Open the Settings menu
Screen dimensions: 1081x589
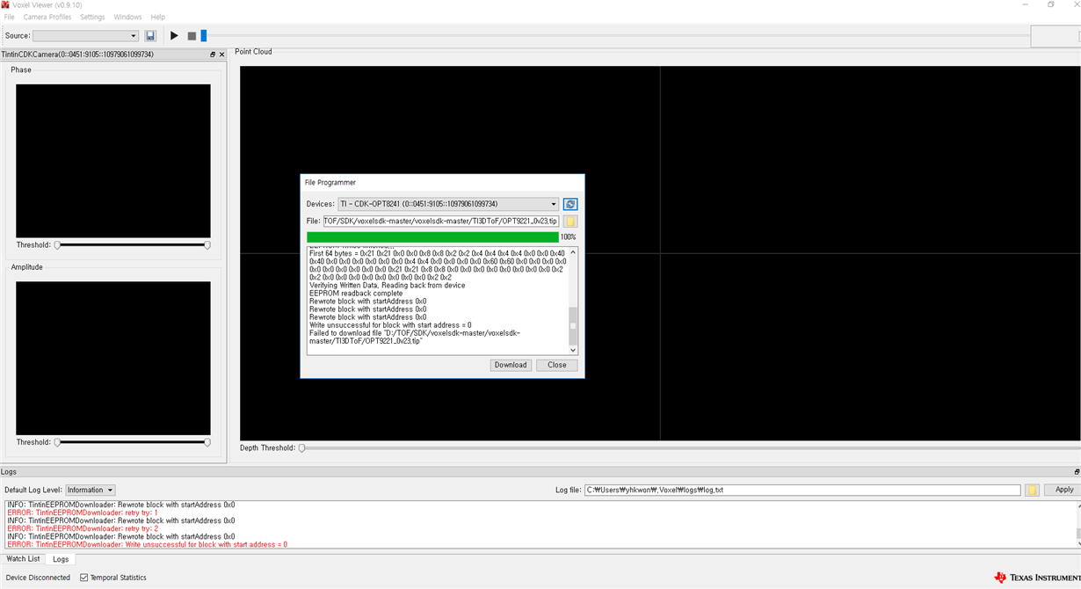[x=92, y=17]
